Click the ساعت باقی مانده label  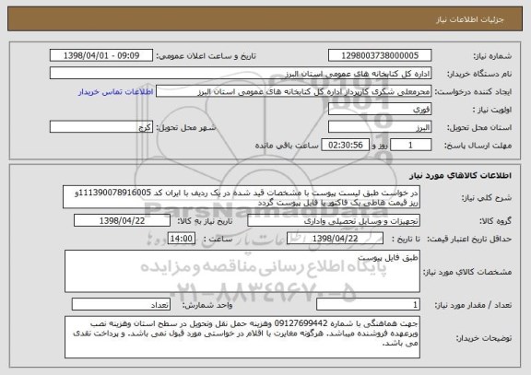287,146
